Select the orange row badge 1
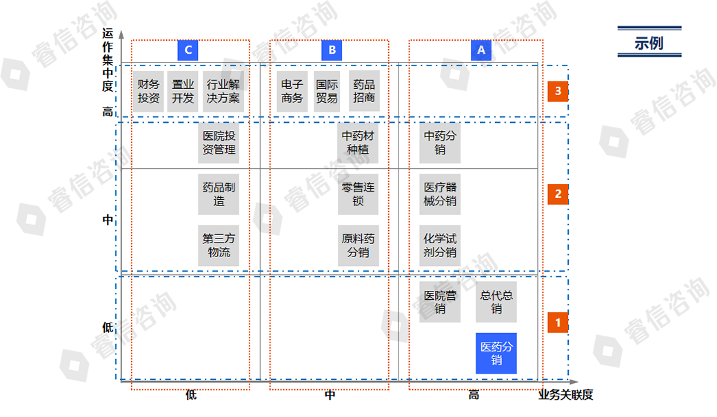The height and width of the screenshot is (417, 717). 558,322
